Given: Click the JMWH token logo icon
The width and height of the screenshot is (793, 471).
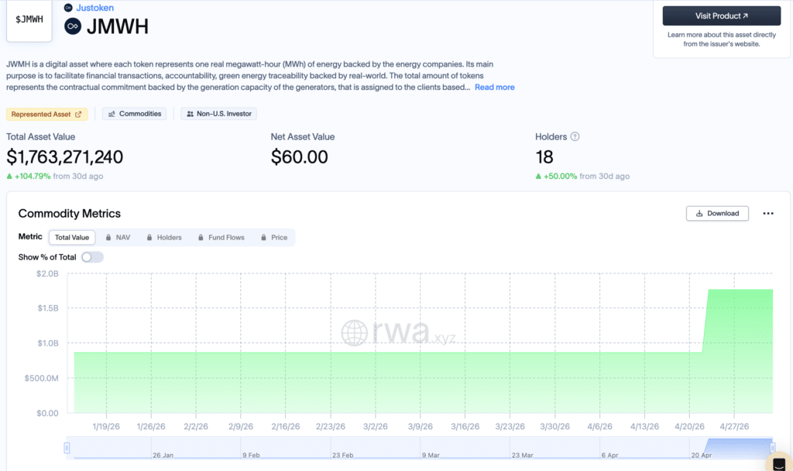Looking at the screenshot, I should coord(73,26).
